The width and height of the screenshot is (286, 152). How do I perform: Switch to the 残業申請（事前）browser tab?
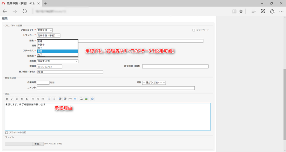pos(21,4)
